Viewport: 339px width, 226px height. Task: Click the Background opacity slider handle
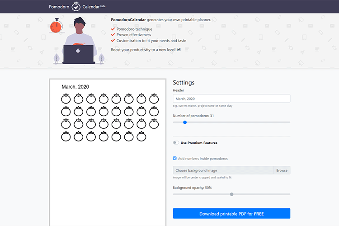[x=231, y=194]
